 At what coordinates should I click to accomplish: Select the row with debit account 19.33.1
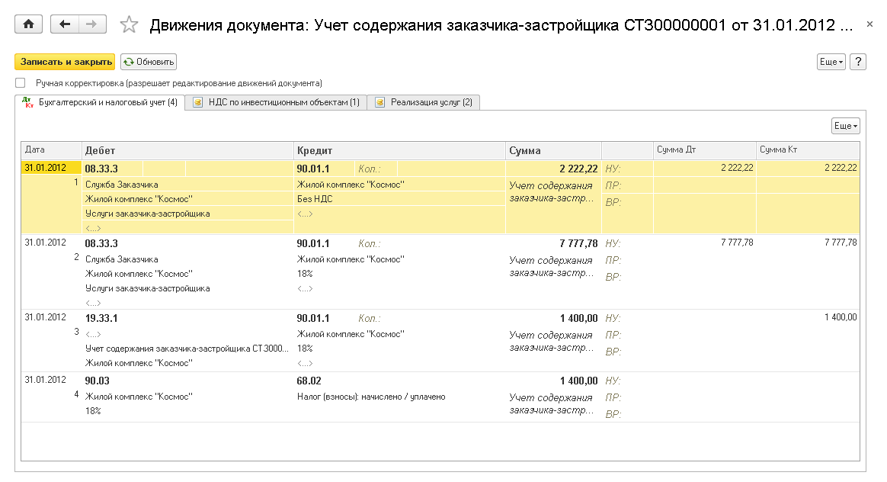(x=101, y=318)
